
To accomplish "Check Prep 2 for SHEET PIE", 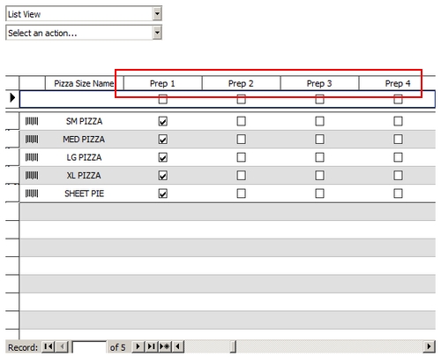I will pyautogui.click(x=241, y=194).
